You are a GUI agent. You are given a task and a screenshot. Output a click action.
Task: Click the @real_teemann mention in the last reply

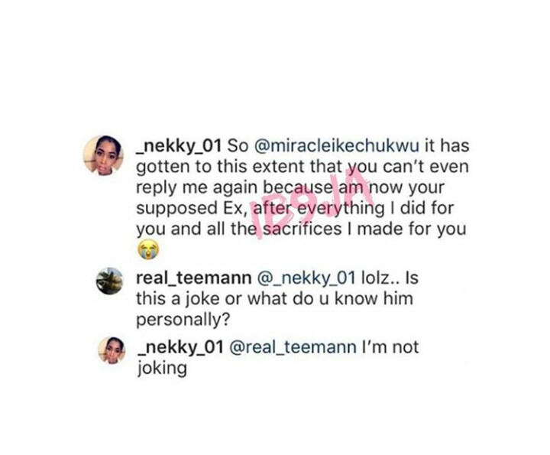point(293,346)
